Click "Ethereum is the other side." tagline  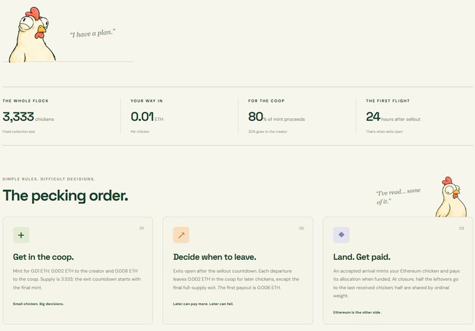357,312
